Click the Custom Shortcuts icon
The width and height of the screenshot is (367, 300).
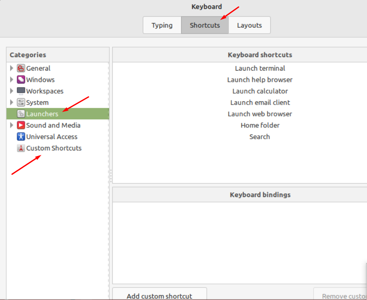coord(21,148)
